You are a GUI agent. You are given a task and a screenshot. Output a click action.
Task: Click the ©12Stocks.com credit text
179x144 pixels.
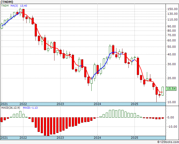coord(168,142)
